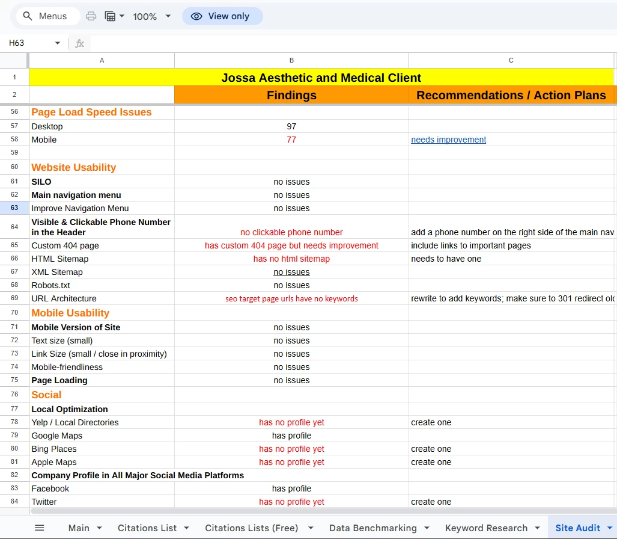The height and width of the screenshot is (539, 617).
Task: Select the Twitter cell
Action: (102, 502)
